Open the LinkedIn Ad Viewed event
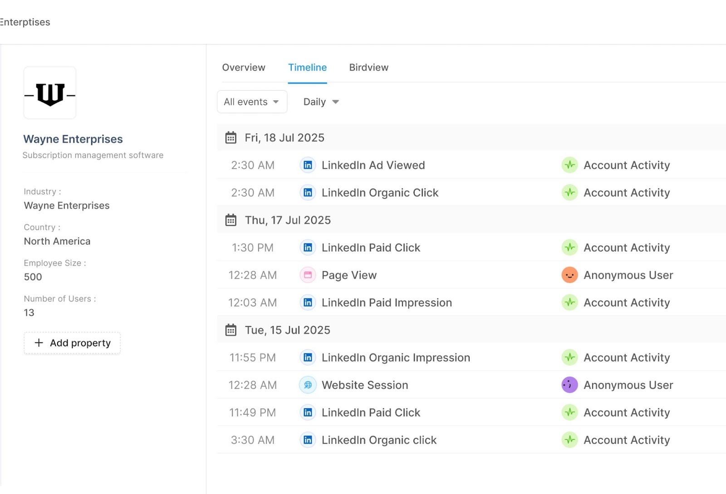Image resolution: width=726 pixels, height=494 pixels. click(373, 165)
